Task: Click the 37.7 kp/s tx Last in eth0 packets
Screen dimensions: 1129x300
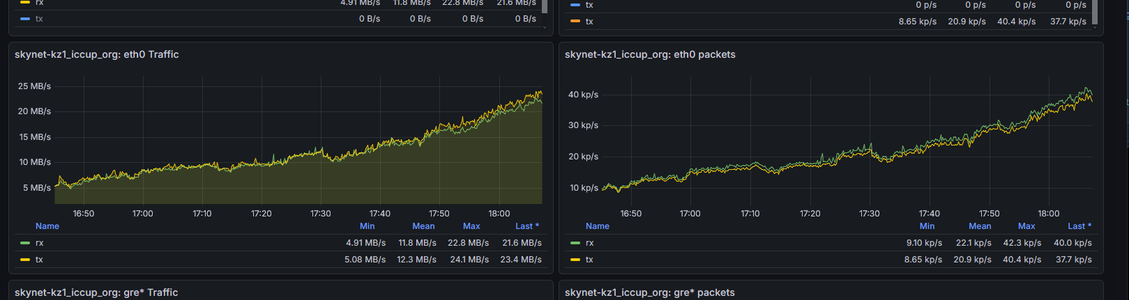Action: [x=1074, y=260]
